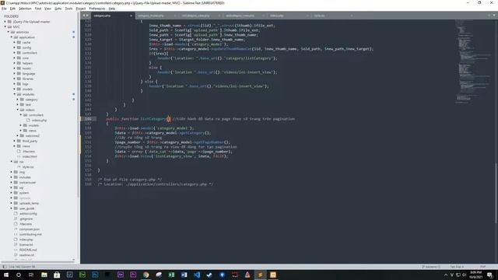Open the Selection menu
The image size is (498, 280).
click(25, 9)
